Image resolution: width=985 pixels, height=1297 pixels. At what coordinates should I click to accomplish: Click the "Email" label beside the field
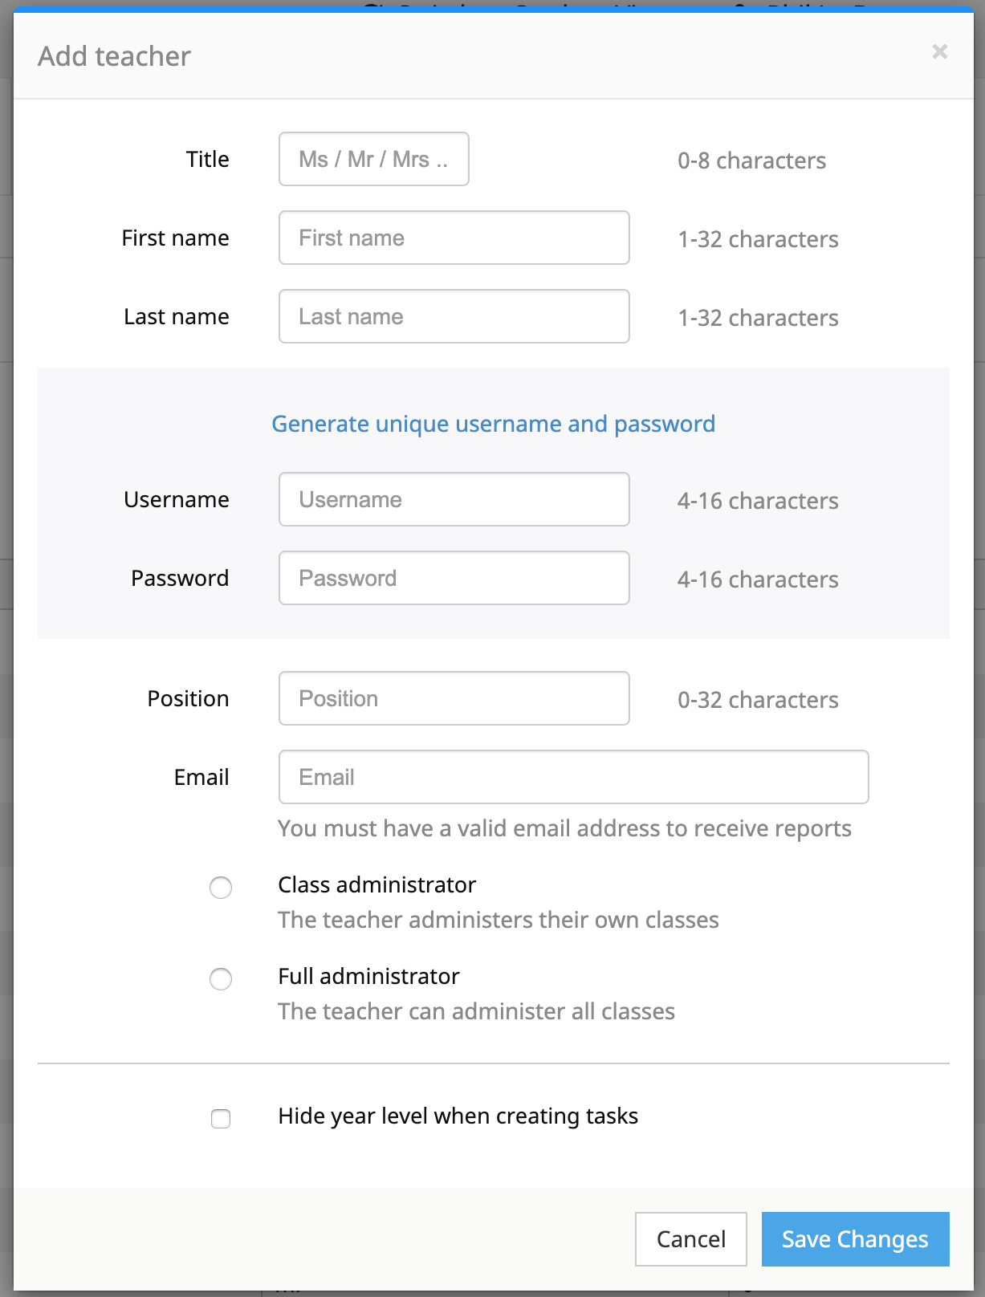(201, 777)
